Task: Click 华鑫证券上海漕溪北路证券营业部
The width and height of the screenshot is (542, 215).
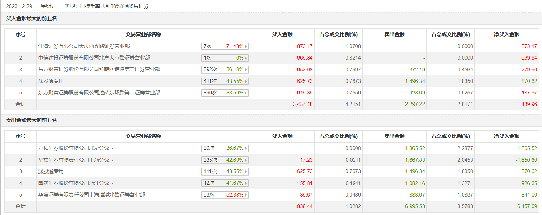Action: tap(91, 195)
